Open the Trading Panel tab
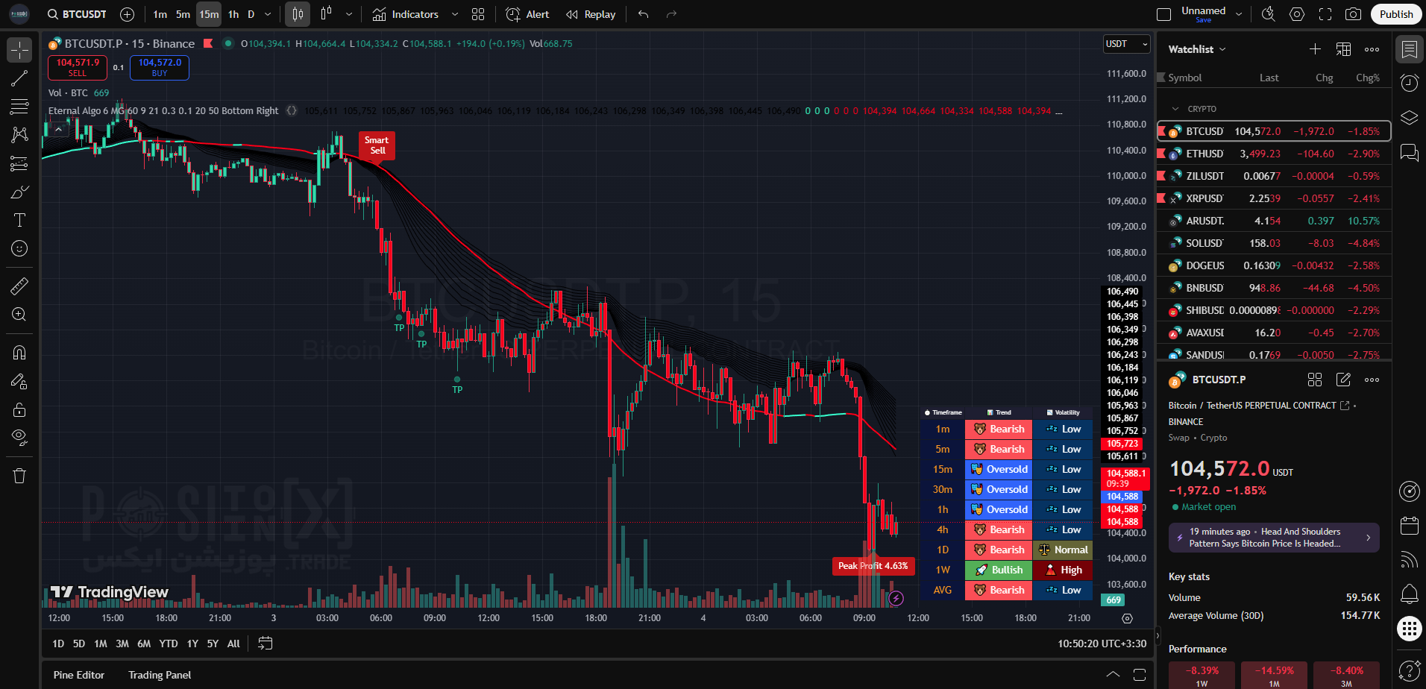This screenshot has height=689, width=1426. click(160, 675)
